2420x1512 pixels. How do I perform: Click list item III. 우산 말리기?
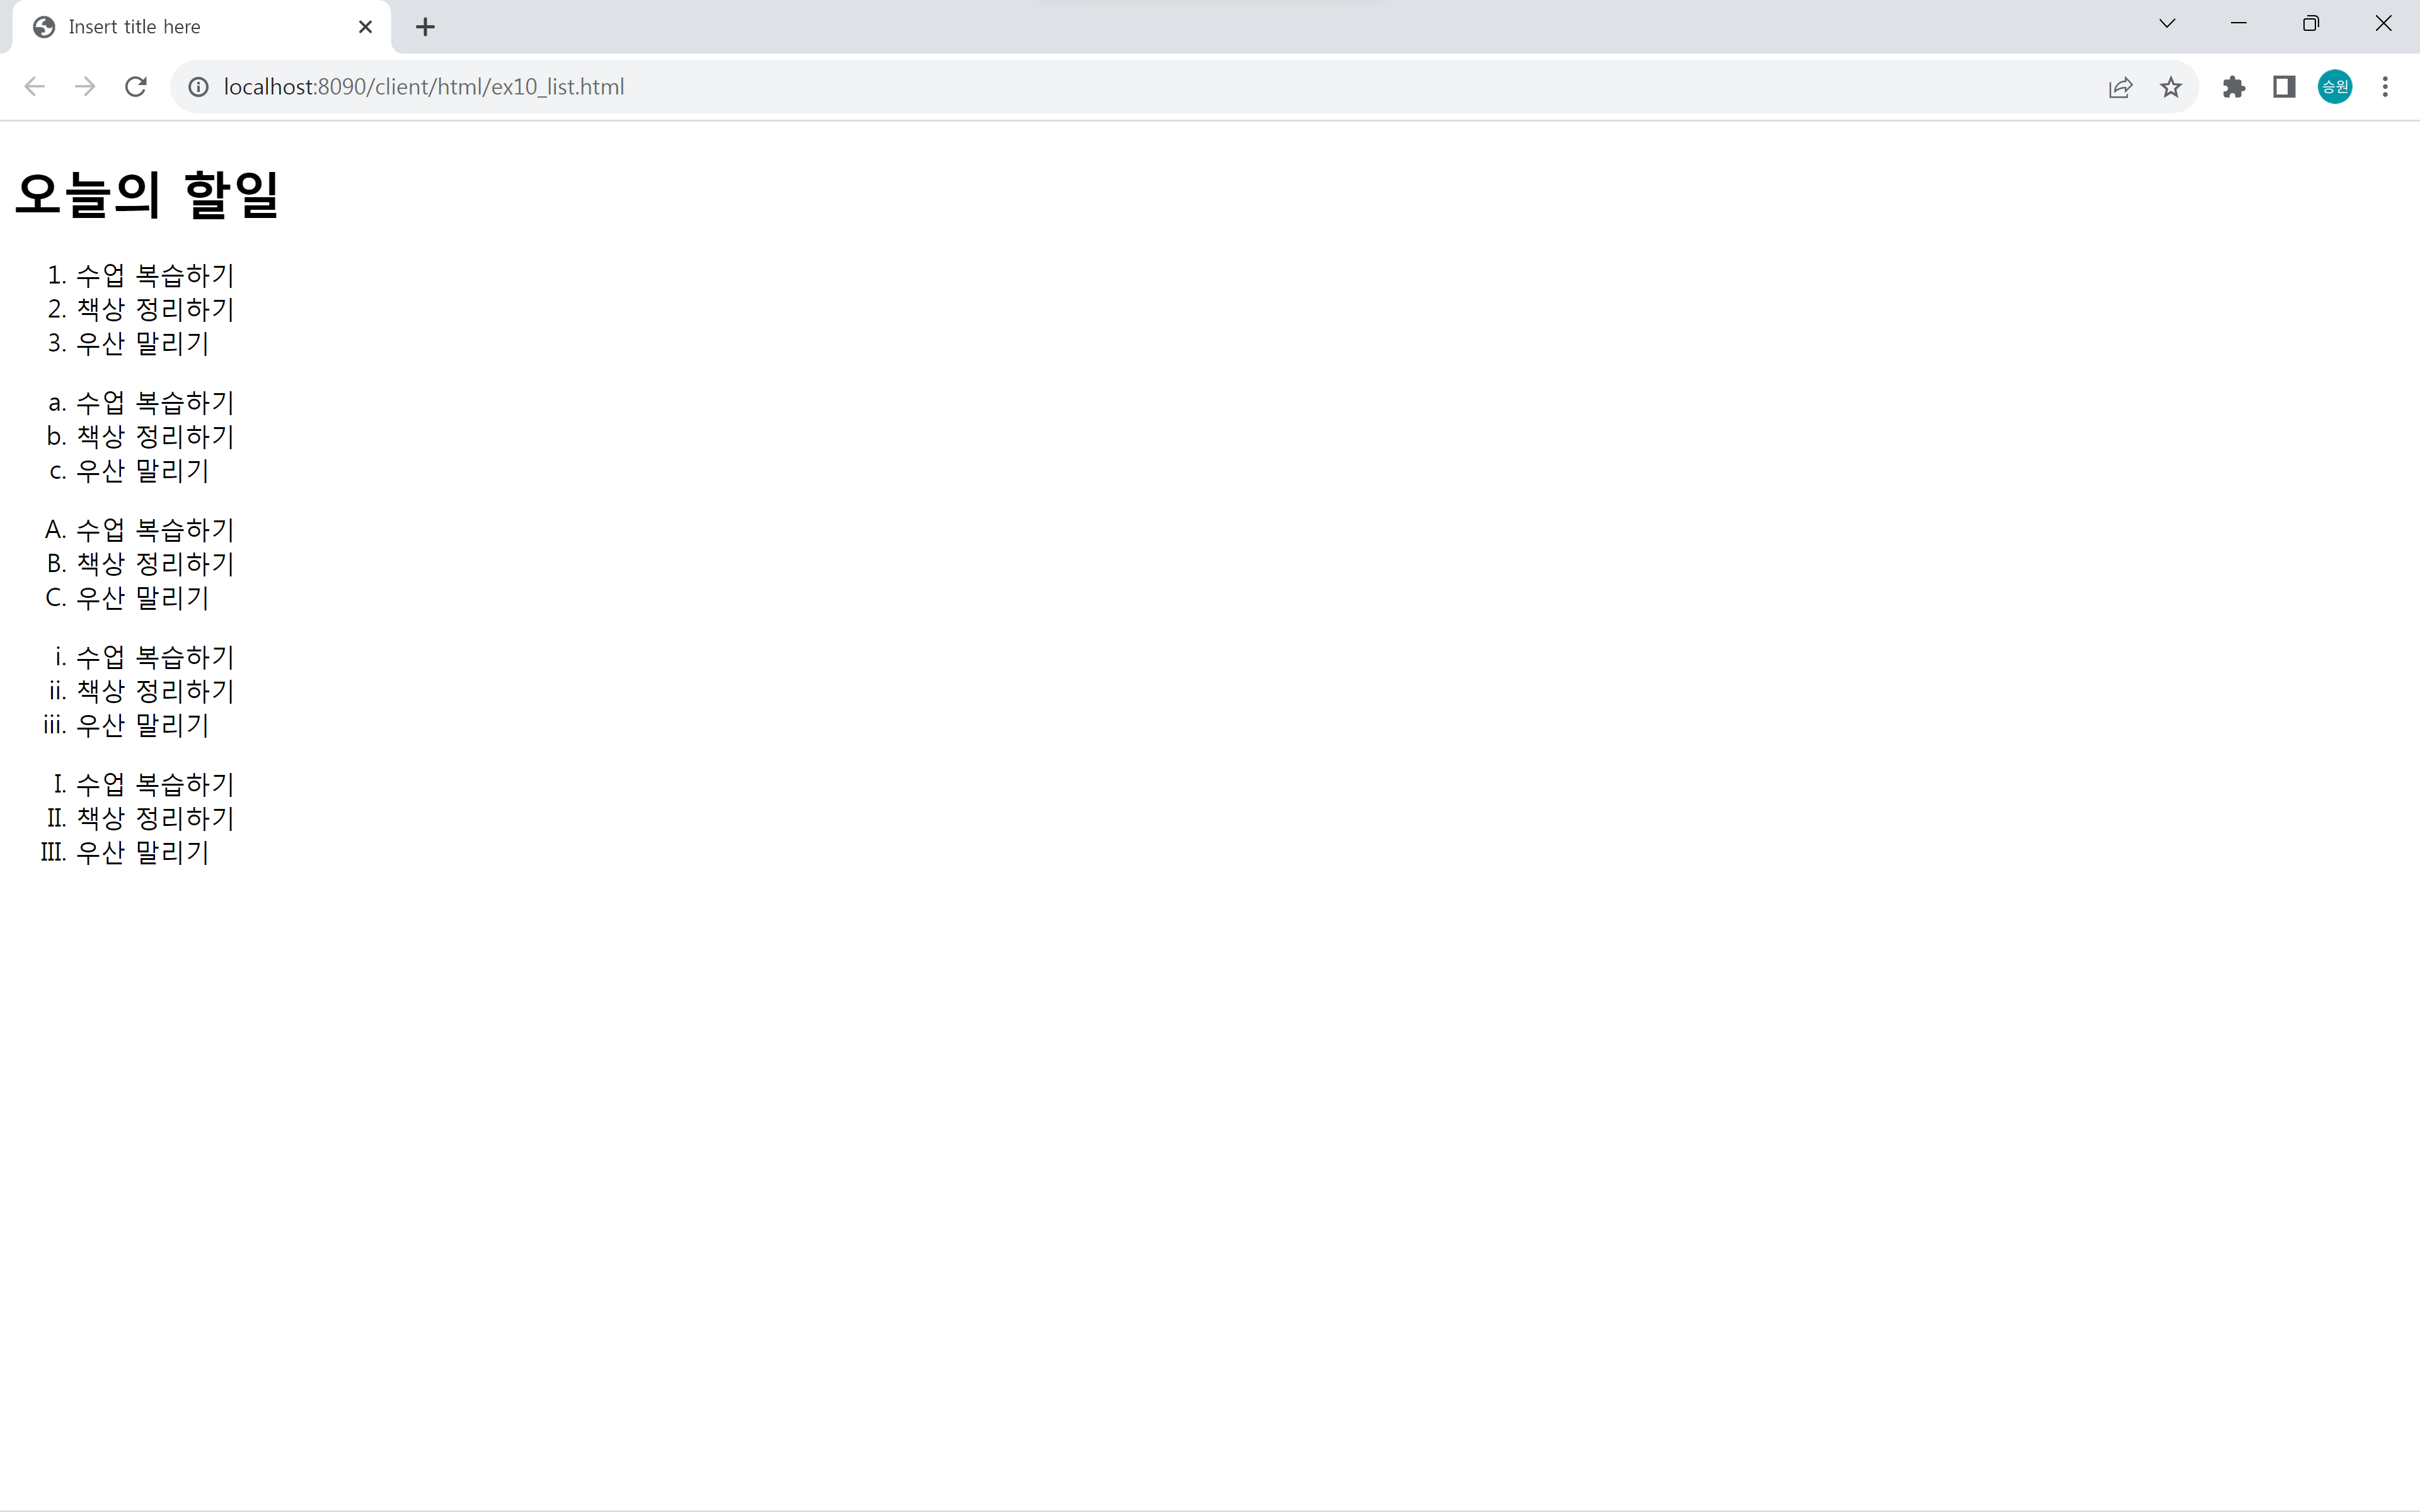(x=142, y=852)
